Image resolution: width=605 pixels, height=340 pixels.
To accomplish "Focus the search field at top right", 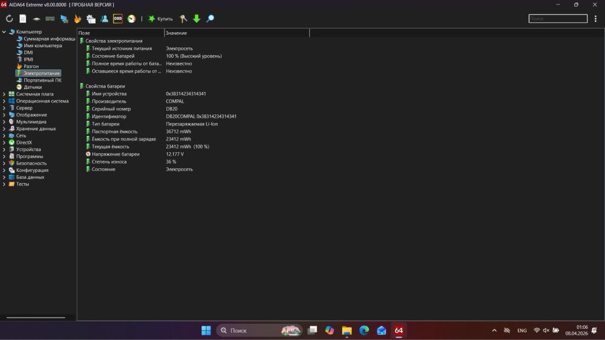I will [558, 19].
